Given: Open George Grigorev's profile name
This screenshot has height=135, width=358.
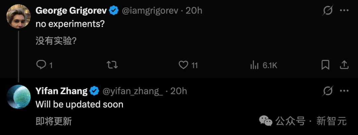Looking at the screenshot, I should coord(71,11).
